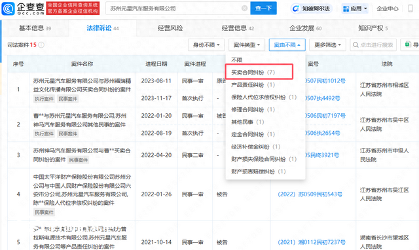Open case 4 title starting 中国太平洋财产保险
Viewport: 419px width, 250px height.
click(82, 190)
